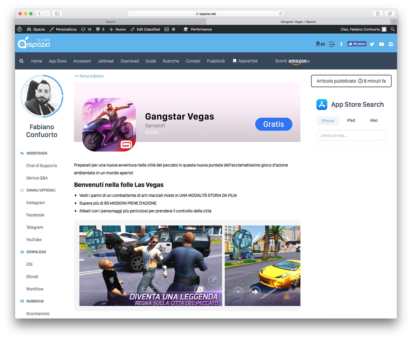Click the Torna indietro link
This screenshot has width=412, height=340.
click(x=89, y=76)
